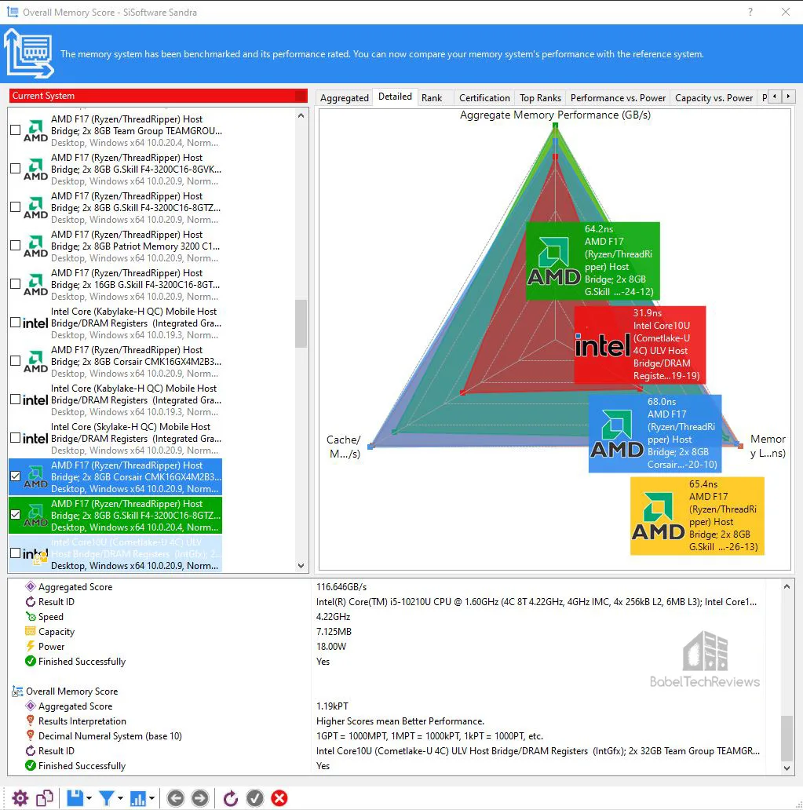
Task: Click the details pane's scroll-up arrow
Action: click(787, 587)
